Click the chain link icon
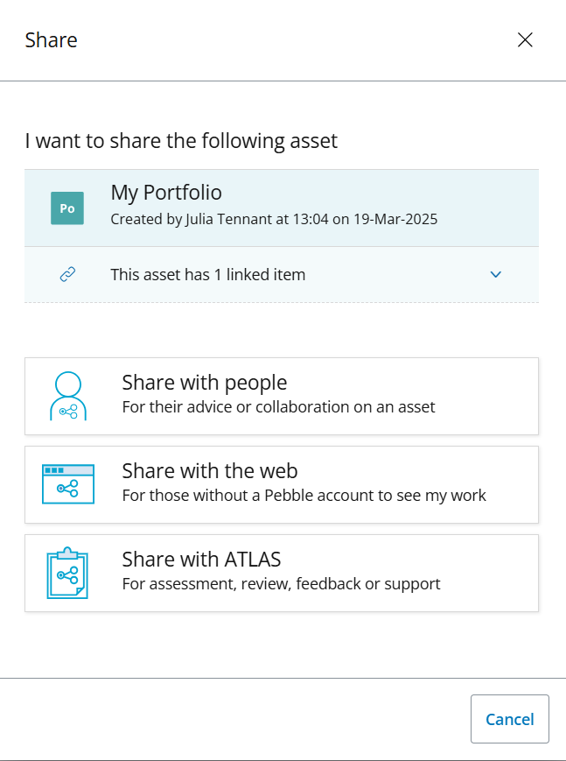The width and height of the screenshot is (566, 761). point(67,274)
